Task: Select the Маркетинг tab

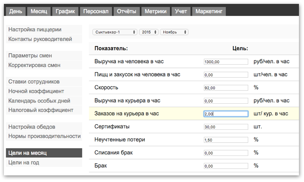Action: [x=209, y=11]
